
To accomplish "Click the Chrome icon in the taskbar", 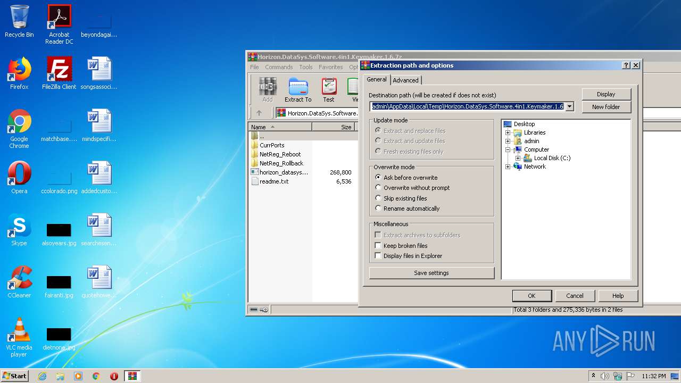I will (x=96, y=376).
